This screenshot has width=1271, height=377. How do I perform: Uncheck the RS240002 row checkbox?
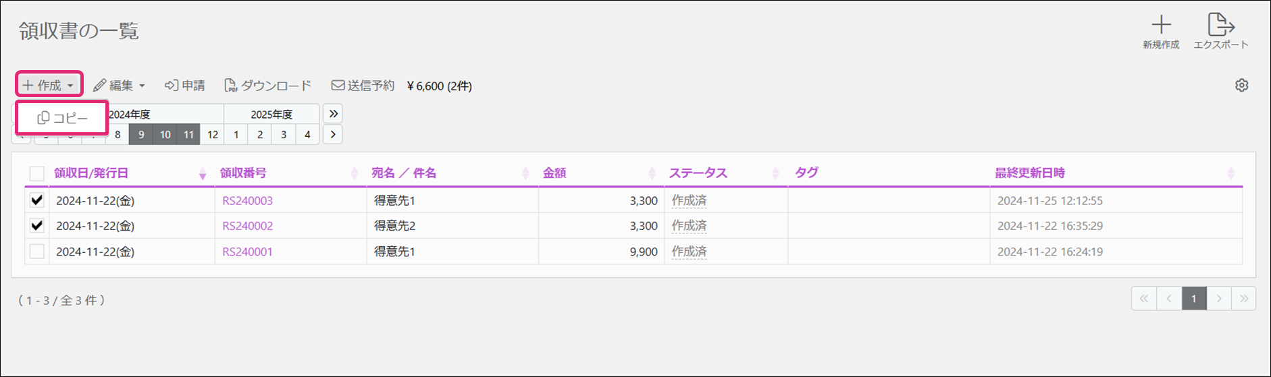[37, 225]
